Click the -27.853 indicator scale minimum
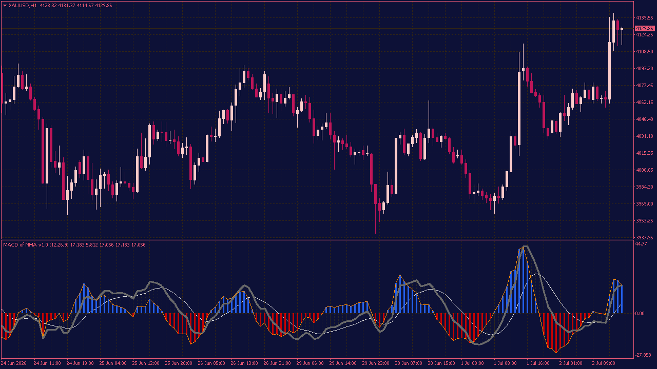 (x=643, y=355)
